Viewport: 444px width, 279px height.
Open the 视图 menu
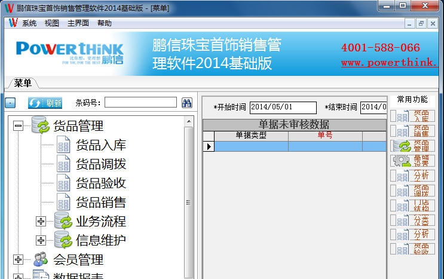[x=52, y=23]
